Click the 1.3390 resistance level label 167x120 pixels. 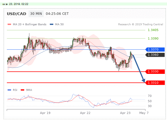(153, 38)
